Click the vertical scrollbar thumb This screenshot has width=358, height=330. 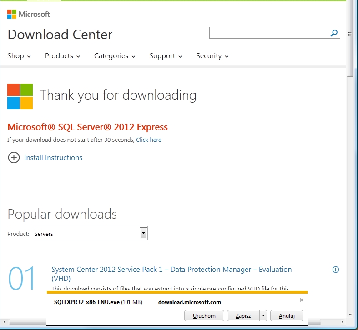[350, 38]
